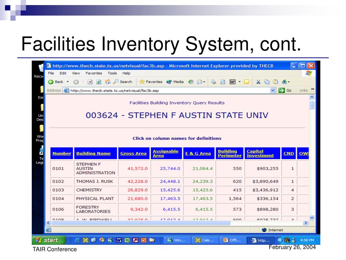346x260 pixels.
Task: Click the Back navigation button
Action: tap(56, 82)
